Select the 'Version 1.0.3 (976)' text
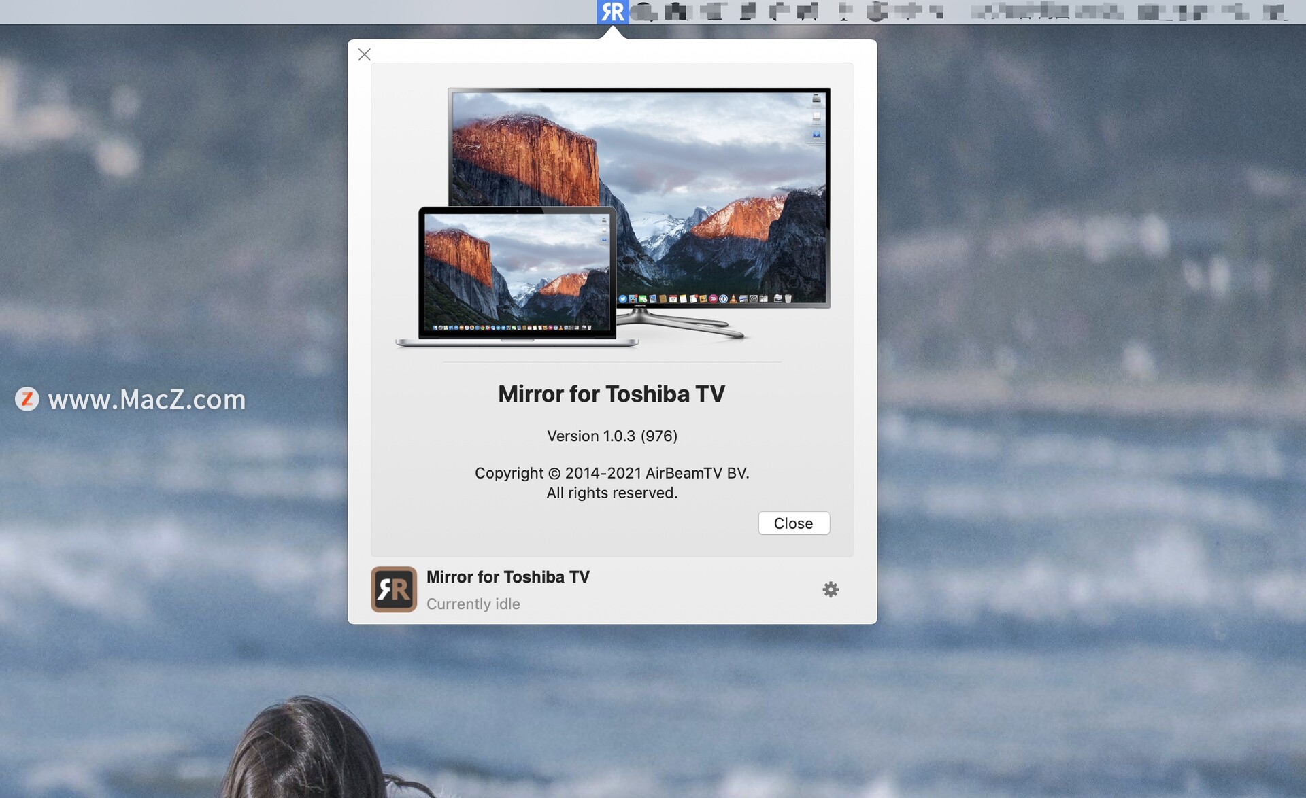1306x798 pixels. coord(612,436)
